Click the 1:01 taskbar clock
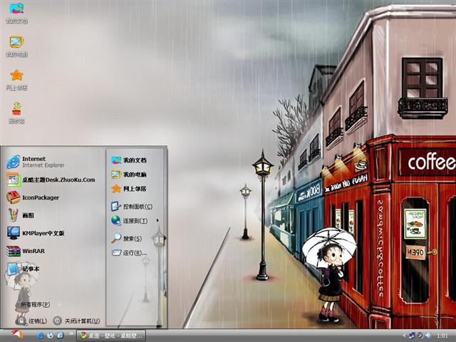Viewport: 456px width, 342px height. 442,336
